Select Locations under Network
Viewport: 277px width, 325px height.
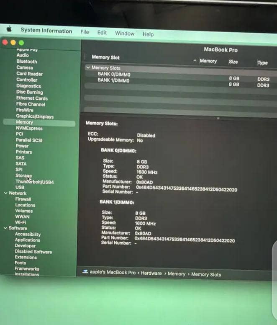pos(25,205)
